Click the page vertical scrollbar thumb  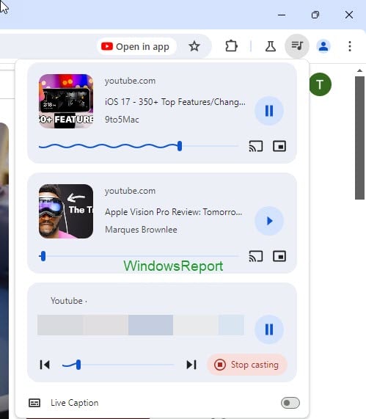359,138
